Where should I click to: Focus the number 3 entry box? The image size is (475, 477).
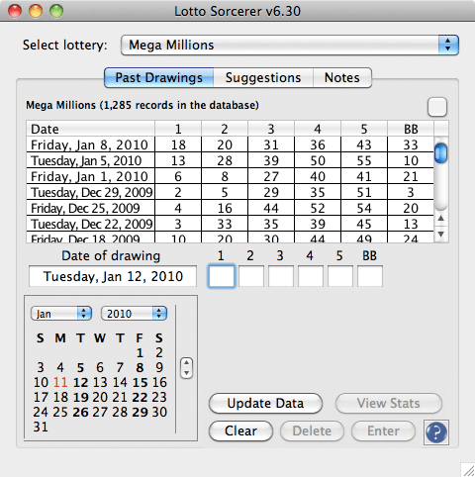coord(281,276)
